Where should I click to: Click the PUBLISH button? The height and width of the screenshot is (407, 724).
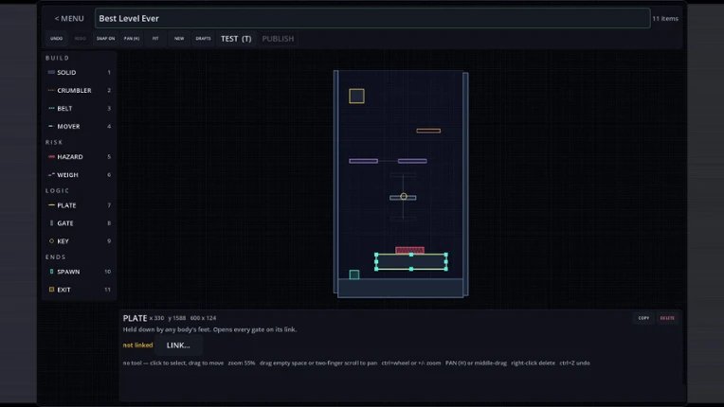[278, 39]
